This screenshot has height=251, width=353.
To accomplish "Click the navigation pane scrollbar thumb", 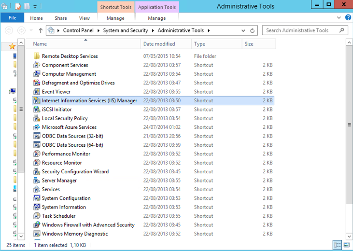I will pos(21,109).
